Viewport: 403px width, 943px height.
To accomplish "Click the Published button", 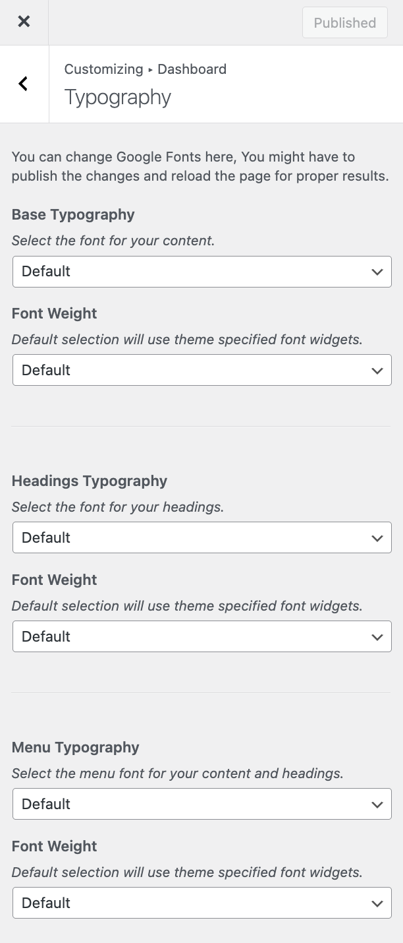I will (344, 23).
